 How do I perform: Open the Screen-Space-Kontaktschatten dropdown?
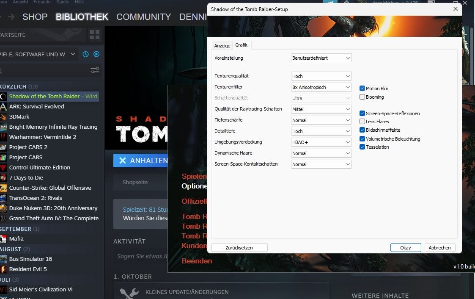(321, 164)
